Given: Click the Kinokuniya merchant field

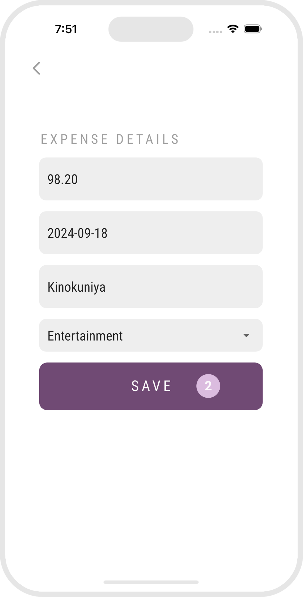Looking at the screenshot, I should (151, 286).
